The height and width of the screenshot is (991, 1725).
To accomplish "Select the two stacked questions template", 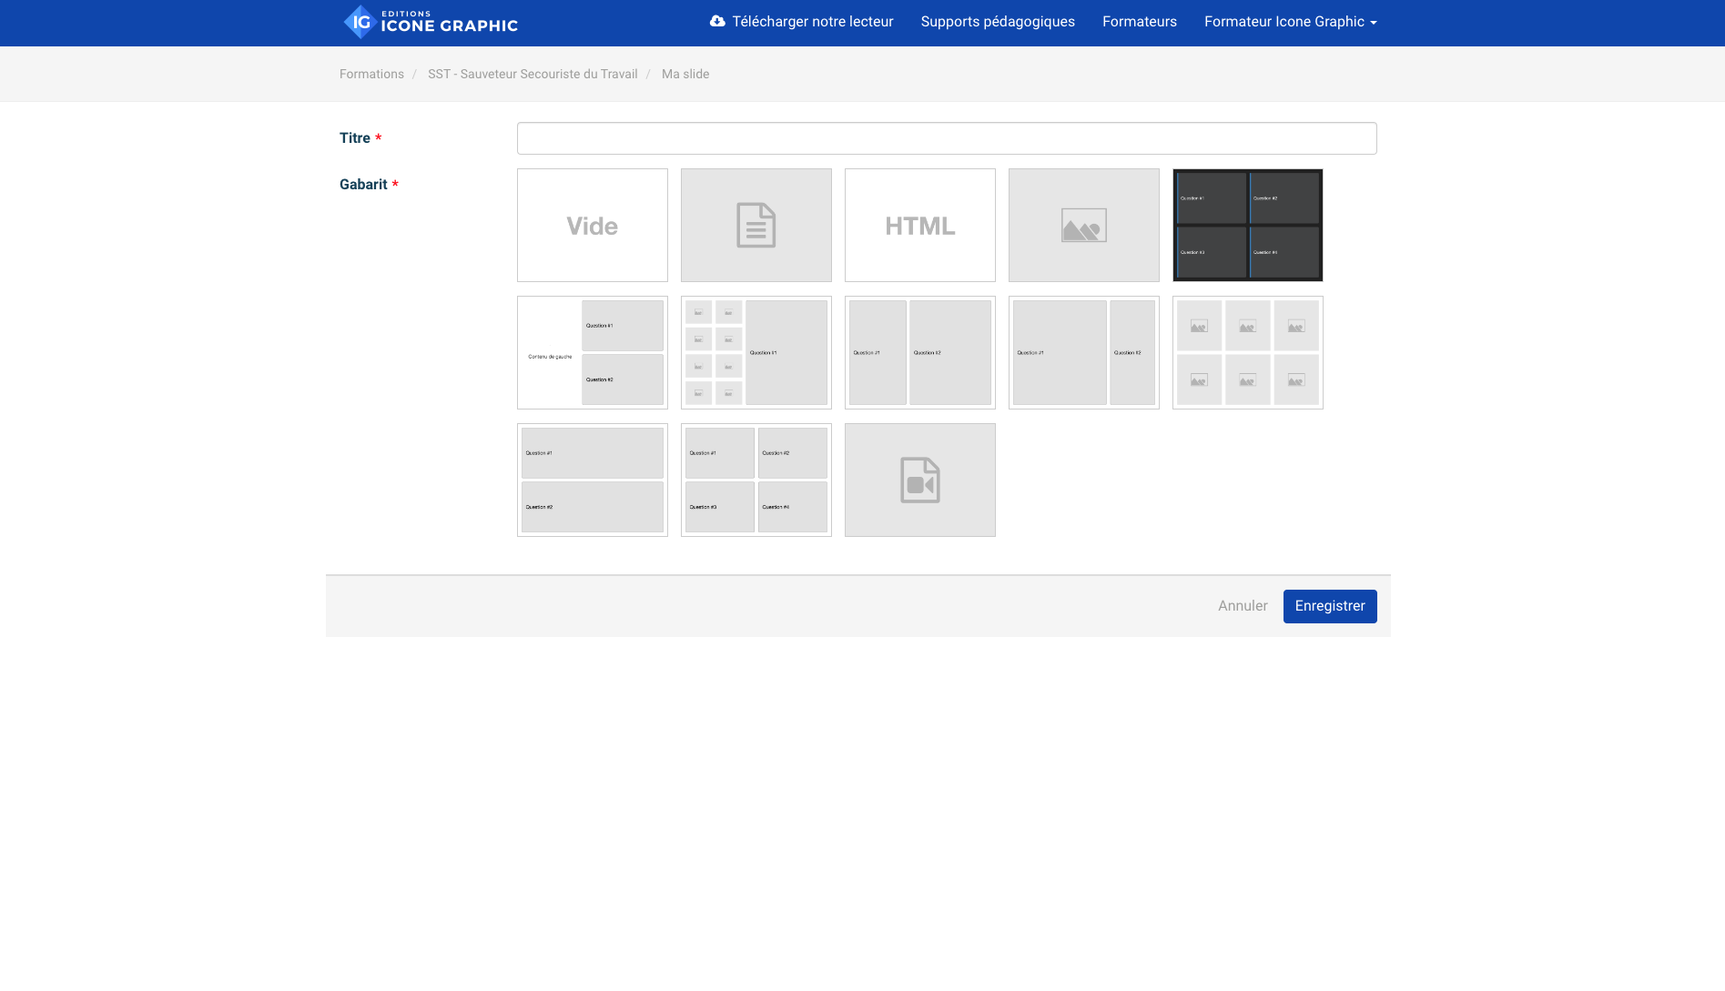I will [x=593, y=480].
